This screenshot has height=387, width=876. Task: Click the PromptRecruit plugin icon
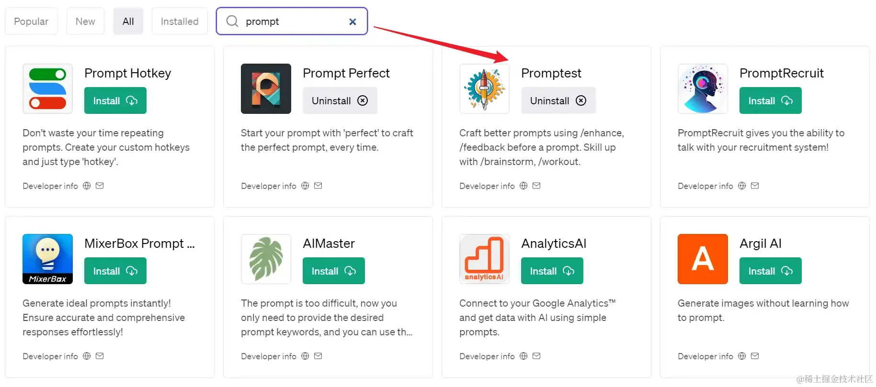(x=702, y=88)
